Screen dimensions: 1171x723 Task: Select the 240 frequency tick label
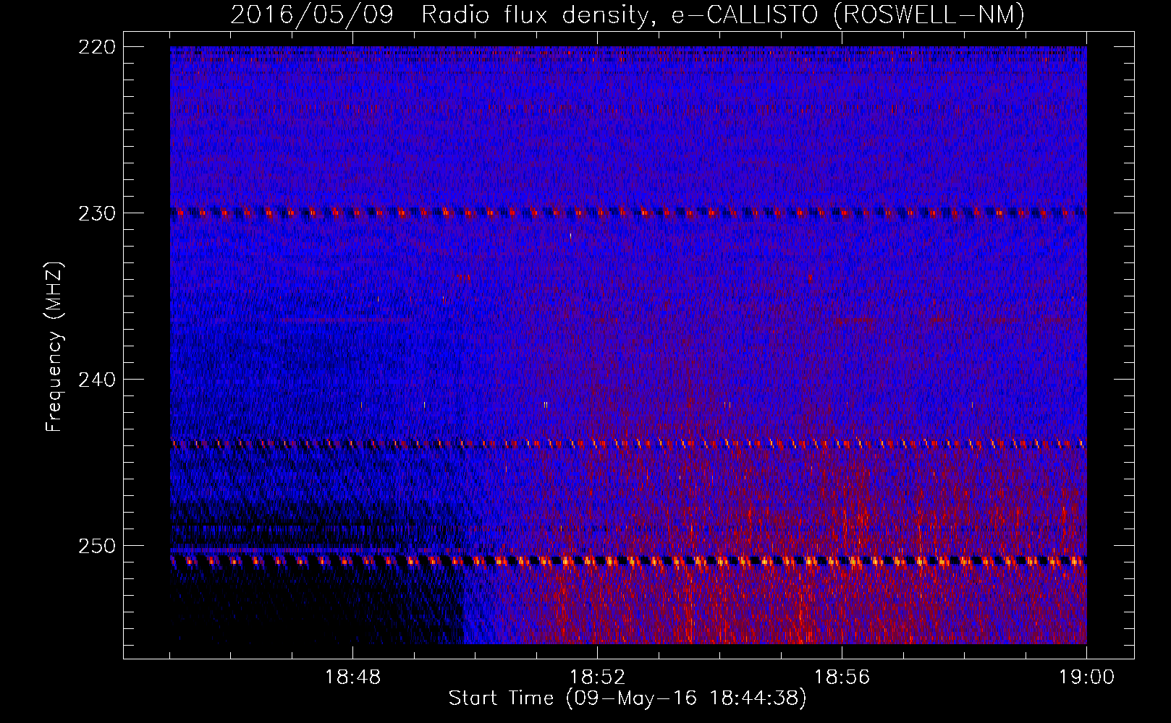pos(96,380)
